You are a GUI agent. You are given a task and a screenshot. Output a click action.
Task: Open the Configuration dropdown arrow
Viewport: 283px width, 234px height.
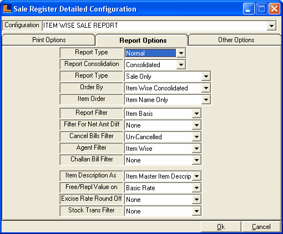coord(271,26)
